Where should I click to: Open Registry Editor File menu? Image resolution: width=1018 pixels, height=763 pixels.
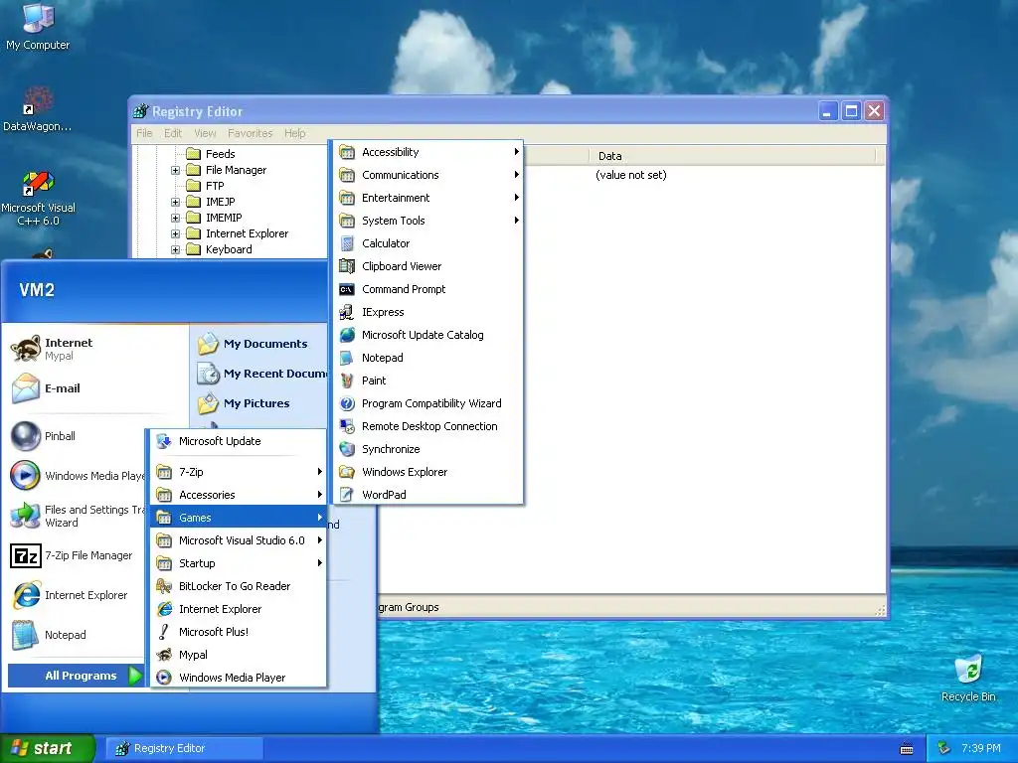tap(144, 133)
